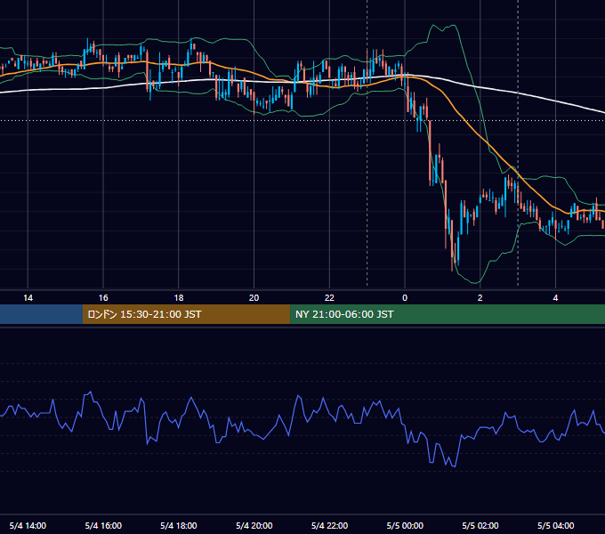Click the 4 hour axis label

[555, 298]
